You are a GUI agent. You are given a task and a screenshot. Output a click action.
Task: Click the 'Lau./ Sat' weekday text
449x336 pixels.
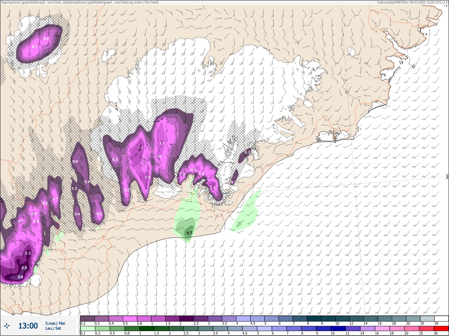tap(53, 328)
